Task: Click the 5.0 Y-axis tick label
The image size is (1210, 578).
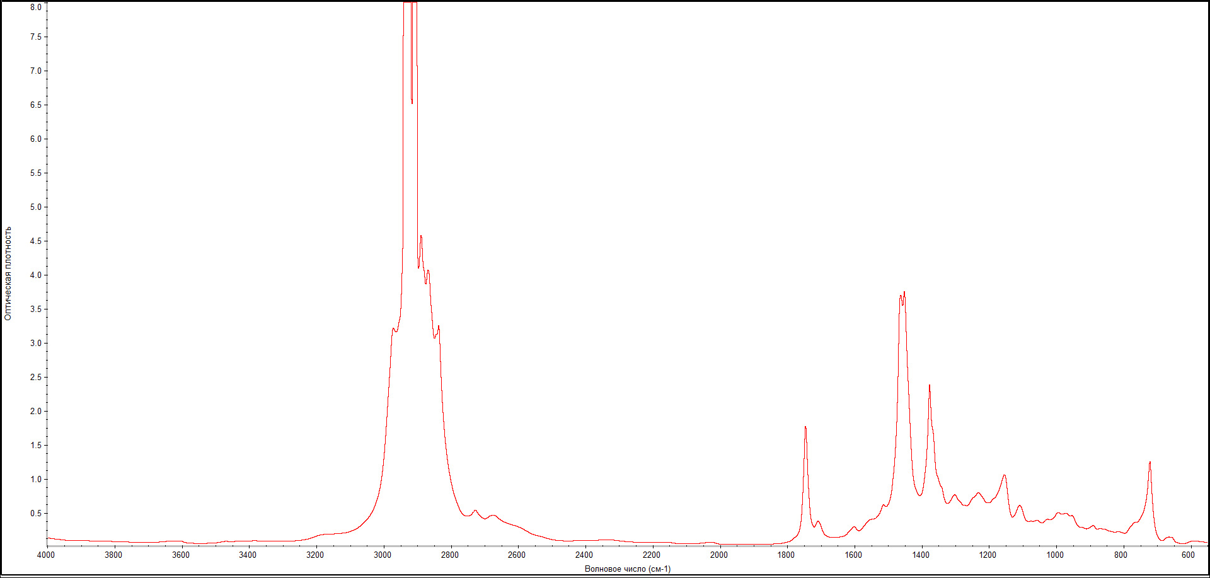Action: coord(36,207)
